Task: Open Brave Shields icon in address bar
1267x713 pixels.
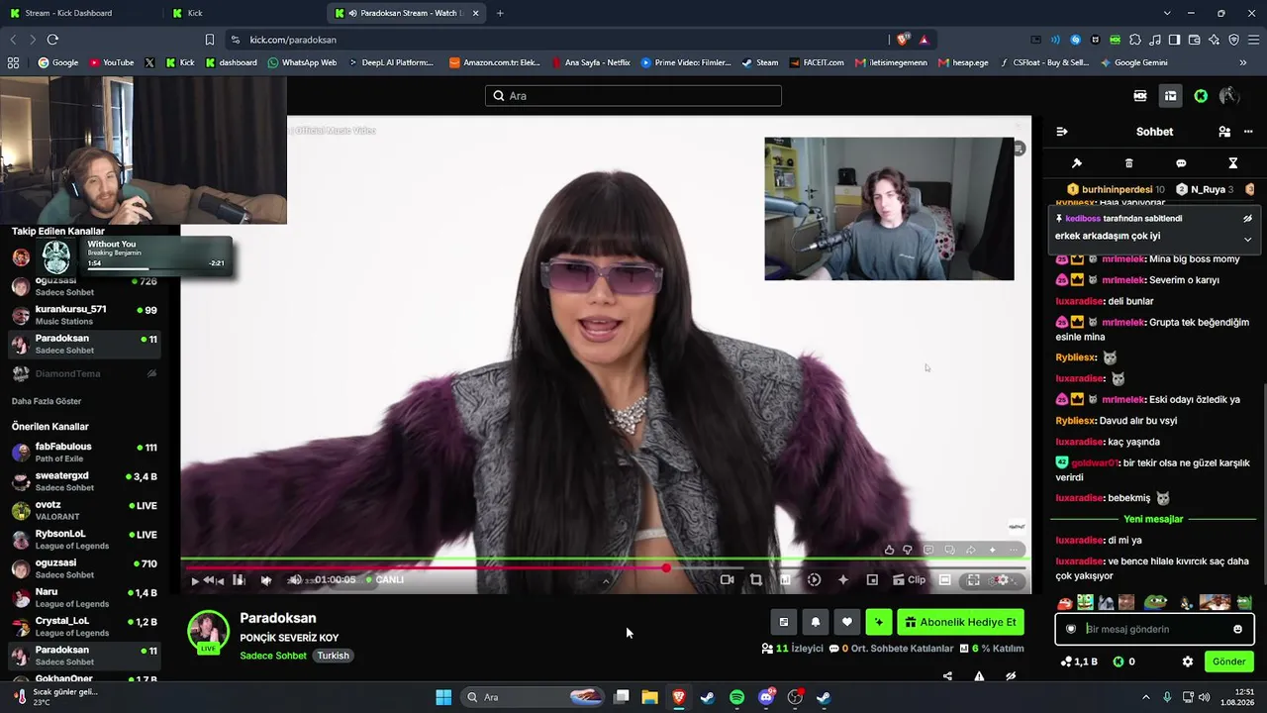Action: coord(903,40)
